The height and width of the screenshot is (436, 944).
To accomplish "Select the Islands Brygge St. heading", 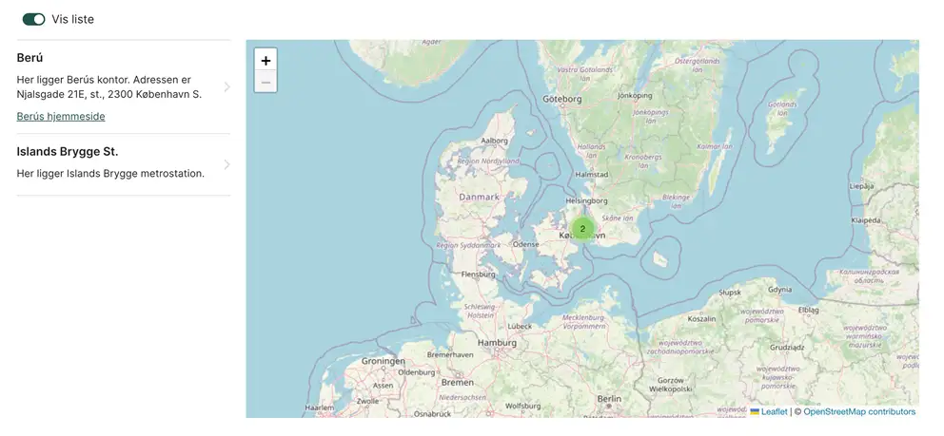I will [x=68, y=152].
